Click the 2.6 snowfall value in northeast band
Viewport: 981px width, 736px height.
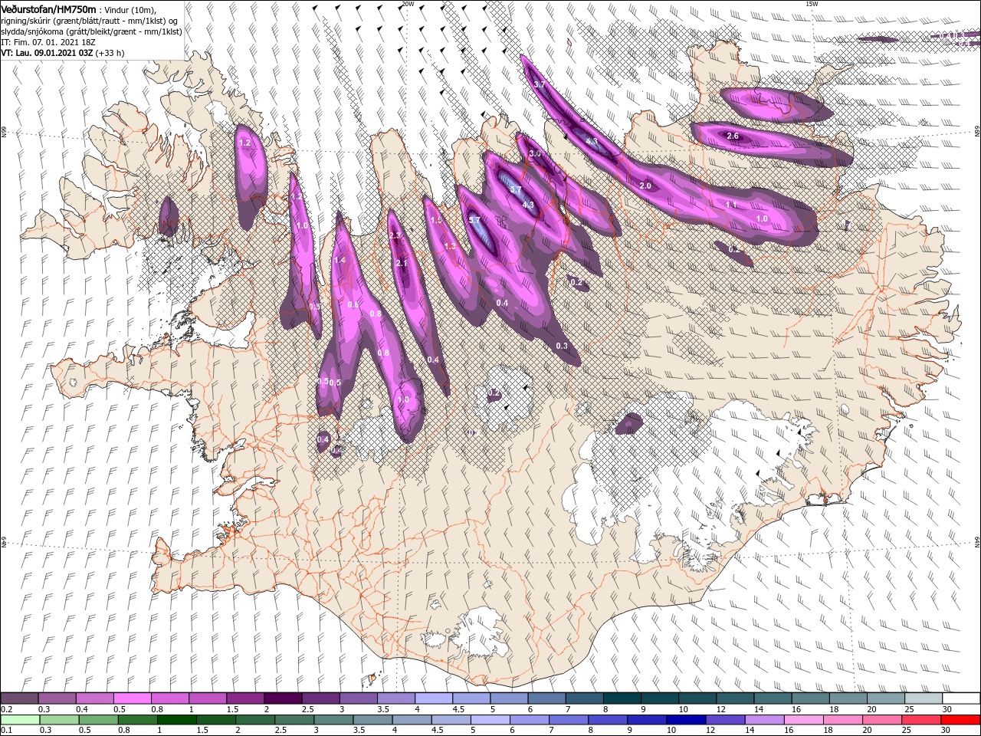coord(732,136)
